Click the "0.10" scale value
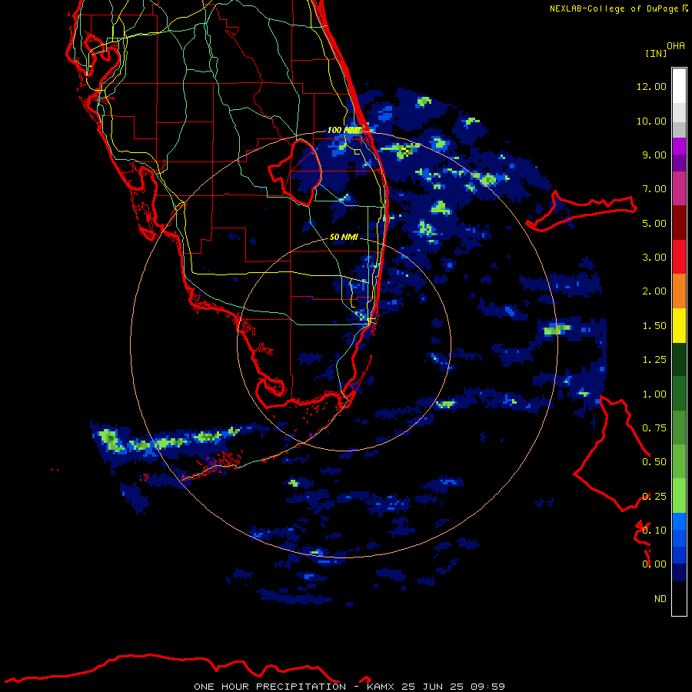The image size is (692, 692). 654,531
